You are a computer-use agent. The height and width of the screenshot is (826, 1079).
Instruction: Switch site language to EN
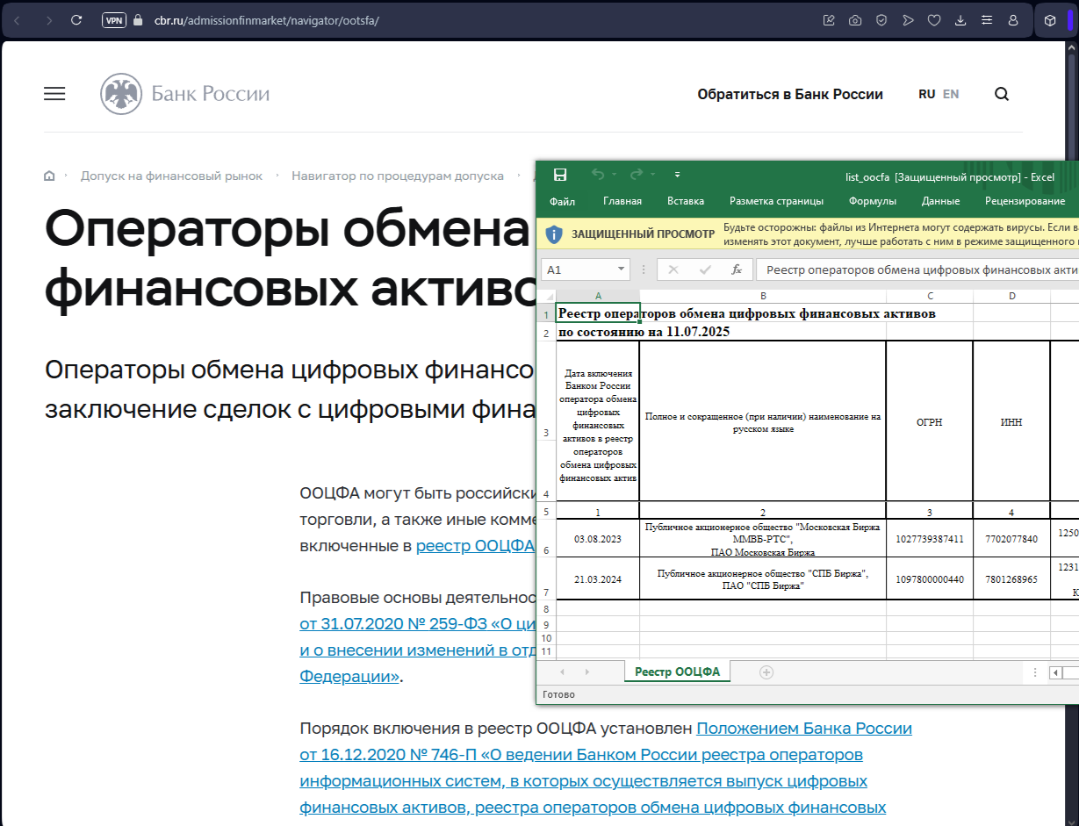point(951,94)
